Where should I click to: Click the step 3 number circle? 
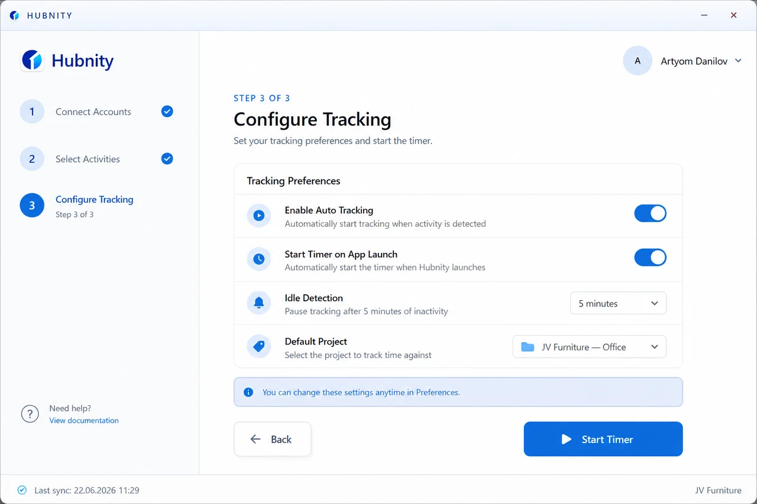click(x=32, y=206)
